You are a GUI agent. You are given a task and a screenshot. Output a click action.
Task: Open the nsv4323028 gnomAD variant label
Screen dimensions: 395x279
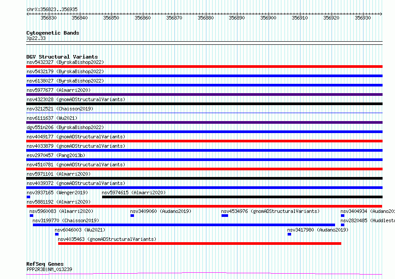(x=76, y=99)
